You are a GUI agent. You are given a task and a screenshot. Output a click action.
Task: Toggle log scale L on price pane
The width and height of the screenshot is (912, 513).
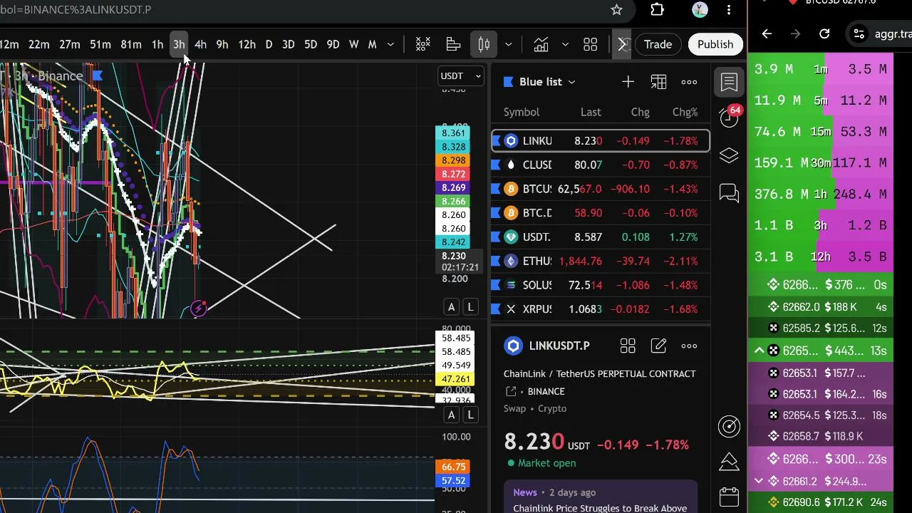pos(470,307)
